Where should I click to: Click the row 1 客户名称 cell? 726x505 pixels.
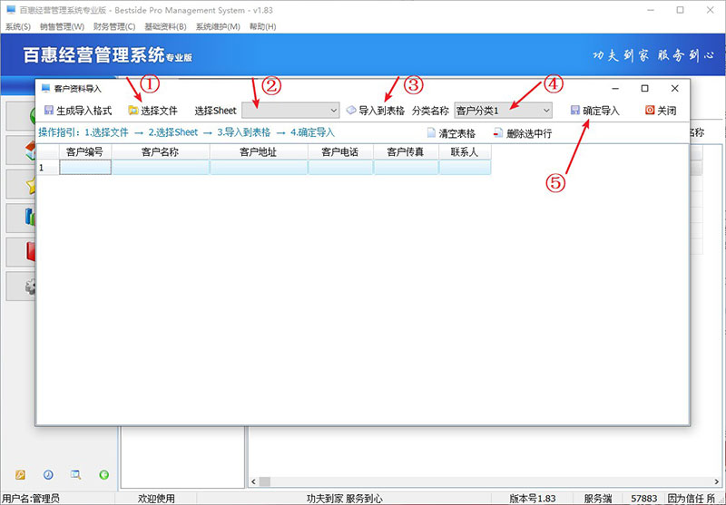pos(161,167)
